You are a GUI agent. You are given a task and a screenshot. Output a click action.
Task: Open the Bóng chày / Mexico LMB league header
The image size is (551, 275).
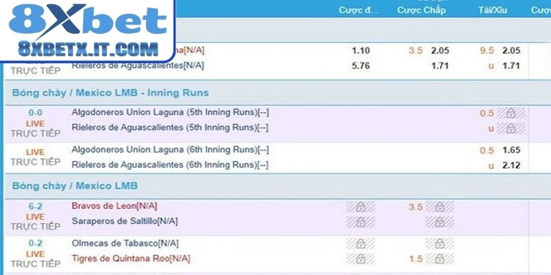point(75,186)
